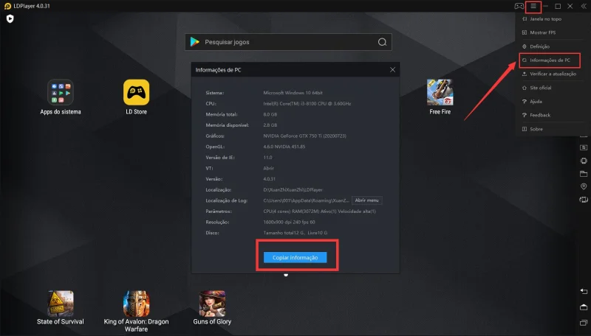
Task: Open shared folder icon in right sidebar
Action: point(584,174)
